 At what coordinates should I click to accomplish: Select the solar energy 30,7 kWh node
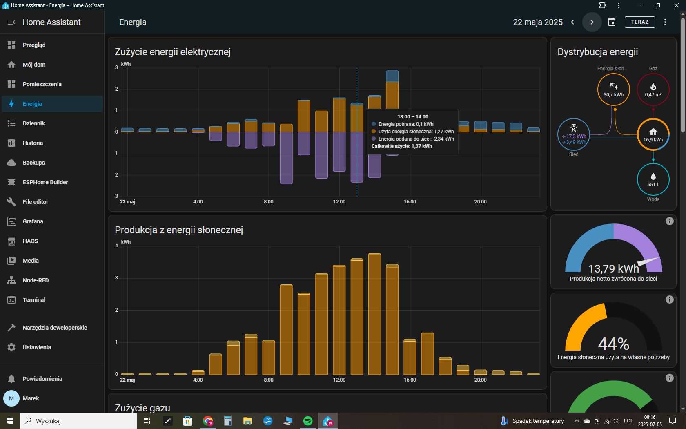(x=614, y=89)
